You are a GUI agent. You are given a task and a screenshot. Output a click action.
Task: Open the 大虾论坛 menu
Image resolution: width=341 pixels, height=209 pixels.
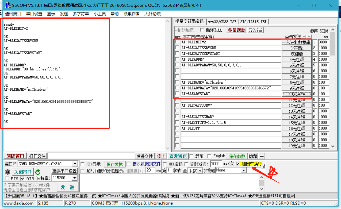click(x=152, y=14)
